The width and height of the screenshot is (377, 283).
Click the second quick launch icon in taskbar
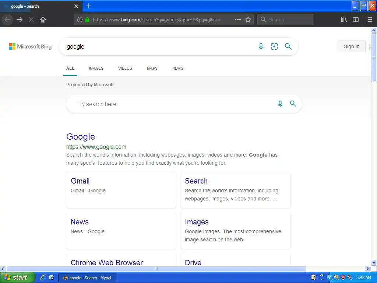[51, 277]
